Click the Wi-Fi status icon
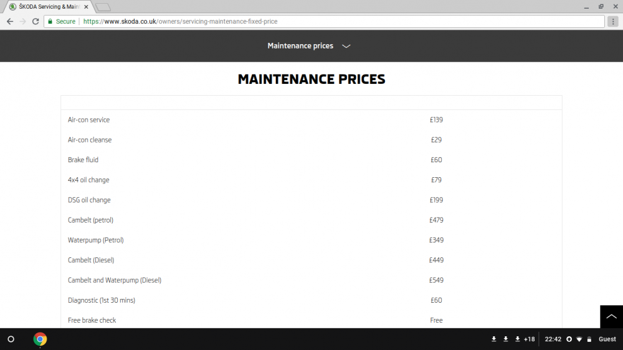This screenshot has width=623, height=350. click(x=579, y=339)
